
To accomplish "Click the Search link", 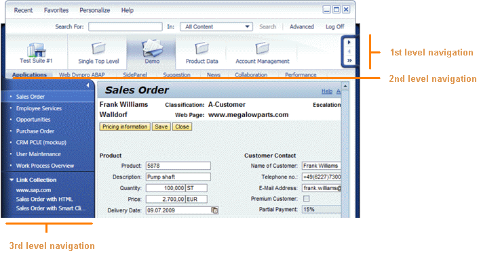I will 267,26.
